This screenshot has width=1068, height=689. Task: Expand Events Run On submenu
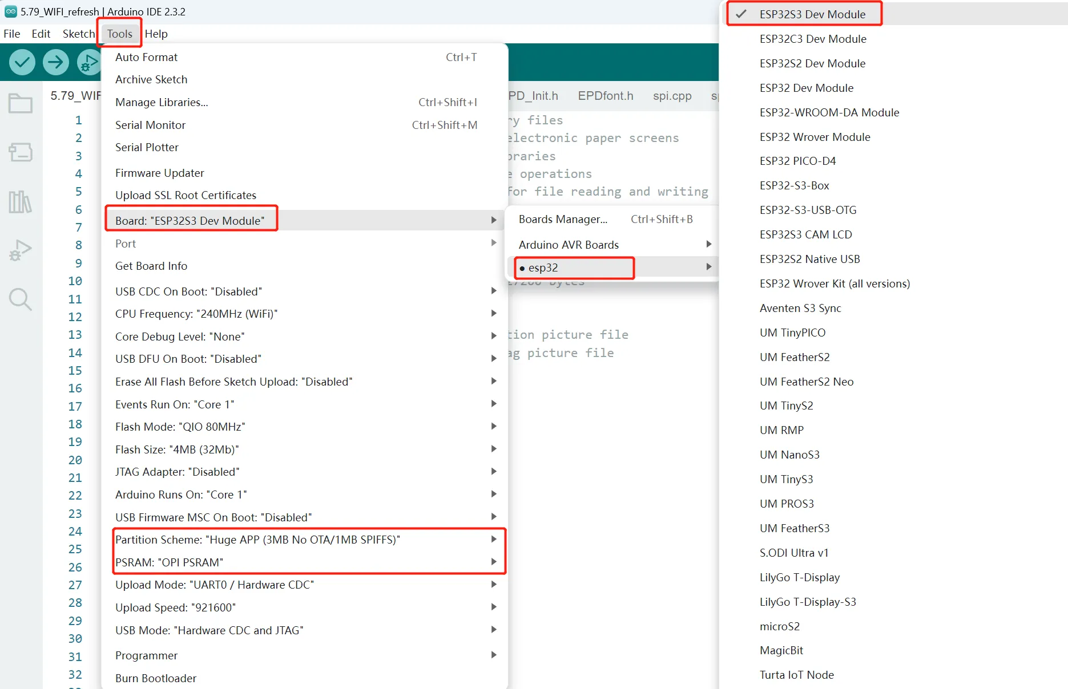coord(304,404)
